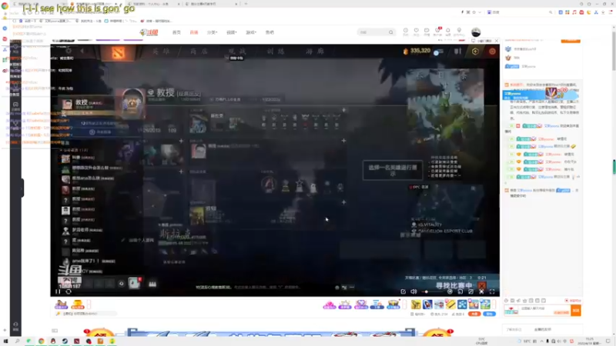The height and width of the screenshot is (346, 616).
Task: Expand the 分类 dropdown
Action: 213,32
